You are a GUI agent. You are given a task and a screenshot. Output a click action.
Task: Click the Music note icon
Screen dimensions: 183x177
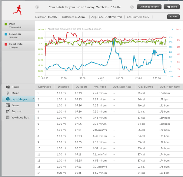click(x=8, y=93)
